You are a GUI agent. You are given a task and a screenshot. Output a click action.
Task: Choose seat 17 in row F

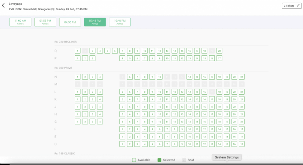coord(242,129)
